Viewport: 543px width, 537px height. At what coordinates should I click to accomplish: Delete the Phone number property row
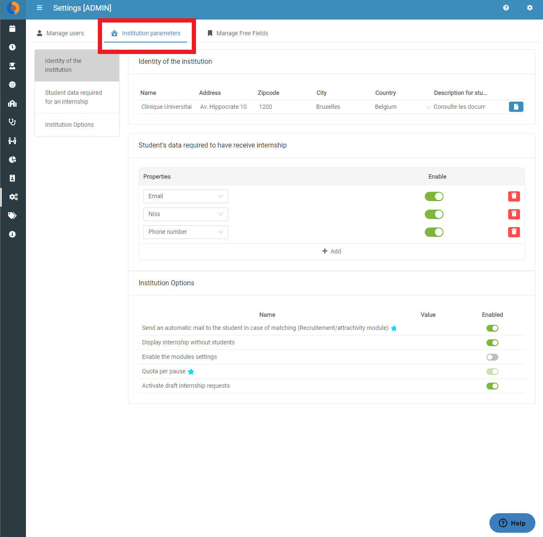point(514,232)
